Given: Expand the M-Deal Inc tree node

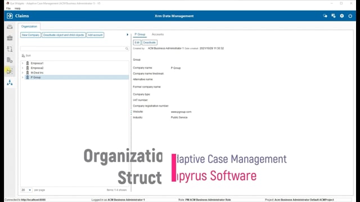Looking at the screenshot, I should tap(22, 72).
